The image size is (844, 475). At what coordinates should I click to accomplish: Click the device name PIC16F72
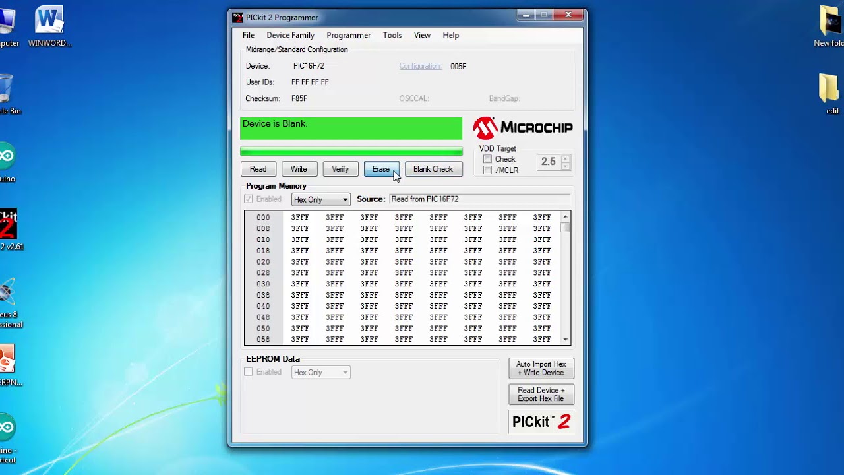[x=309, y=66]
